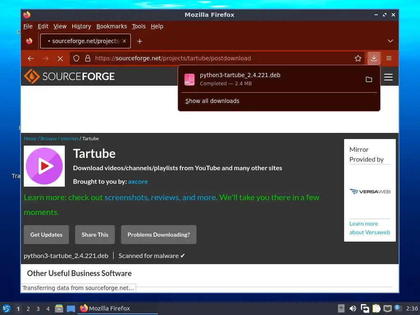Image resolution: width=420 pixels, height=315 pixels.
Task: Show site security info via padlock icon
Action: tap(88, 58)
